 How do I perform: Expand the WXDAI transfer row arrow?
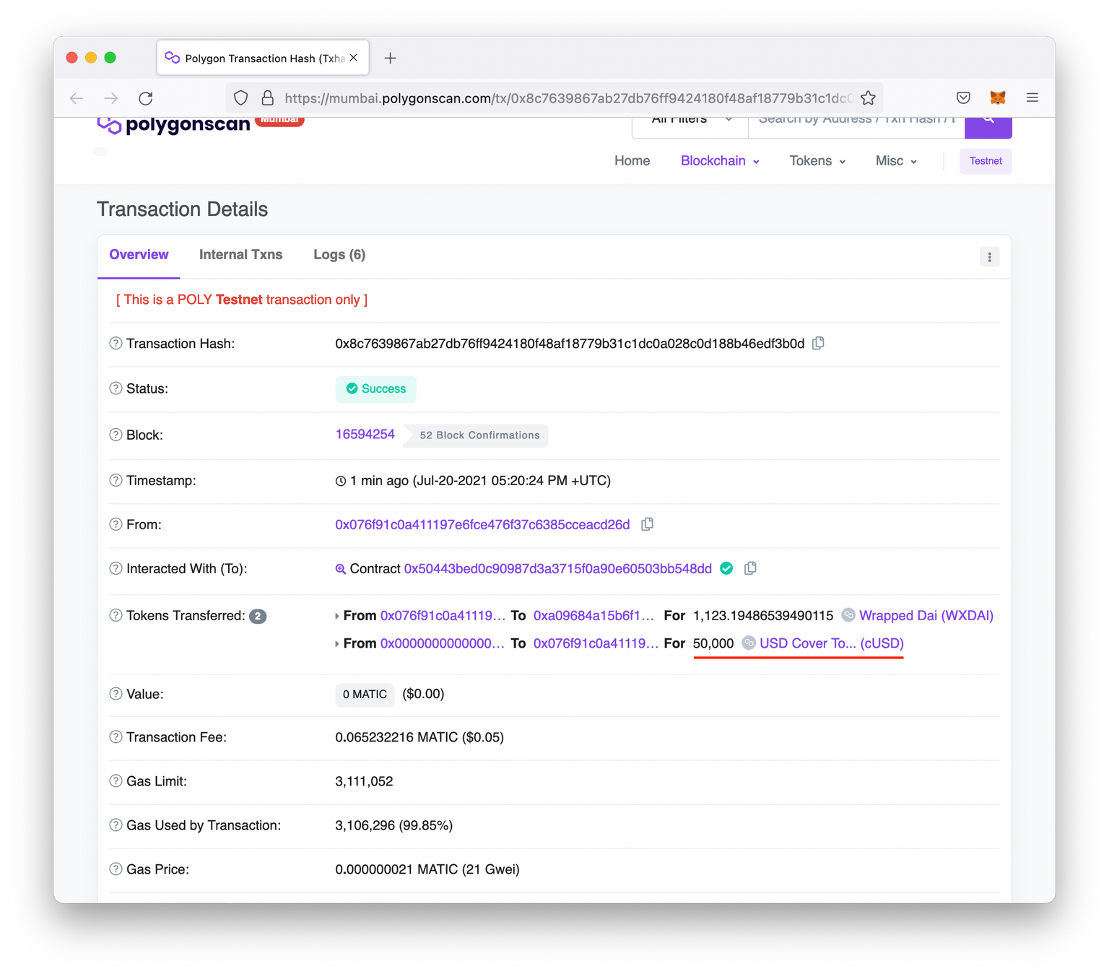coord(337,616)
